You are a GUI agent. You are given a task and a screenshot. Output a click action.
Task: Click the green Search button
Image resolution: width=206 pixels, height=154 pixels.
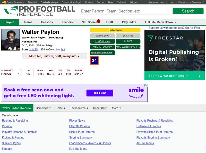click(x=188, y=11)
